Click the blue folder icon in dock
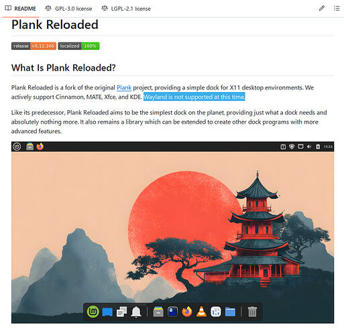Screen dimensions: 344x336 (230, 312)
